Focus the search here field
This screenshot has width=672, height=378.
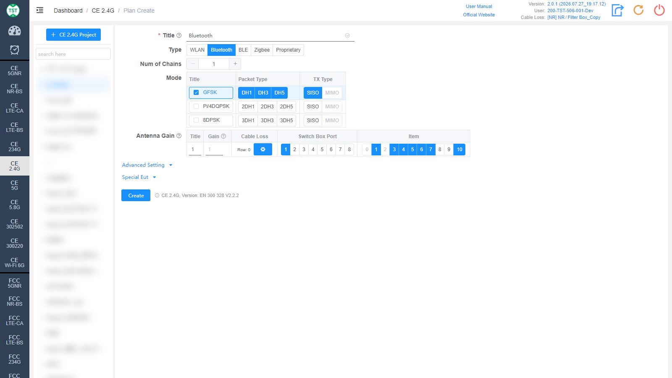pos(73,54)
